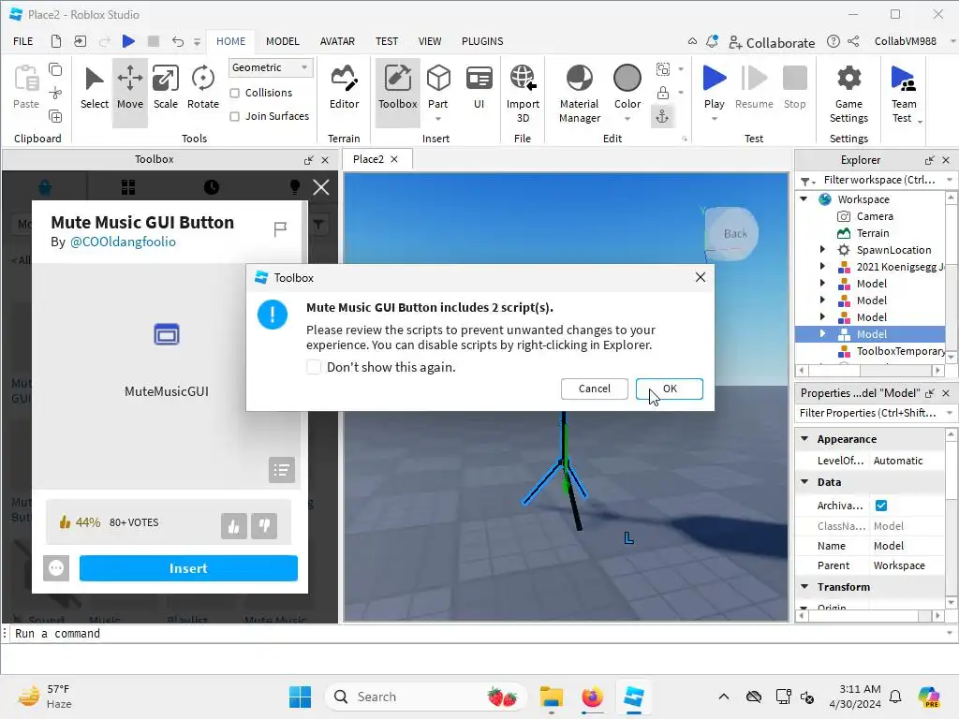This screenshot has height=719, width=959.
Task: Click the Filter workspace input field
Action: 878,180
